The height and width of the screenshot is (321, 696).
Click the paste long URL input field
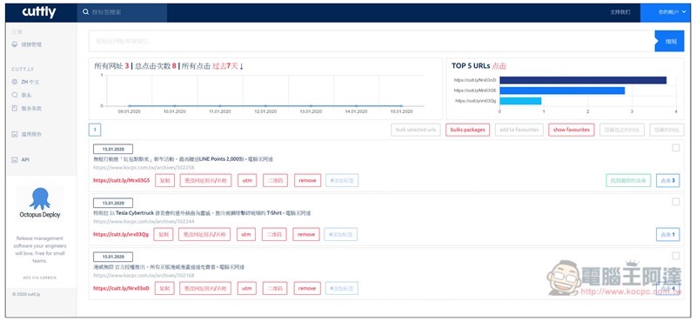point(372,41)
